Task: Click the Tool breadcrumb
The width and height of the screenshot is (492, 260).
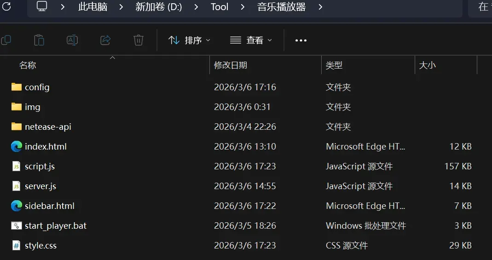Action: pyautogui.click(x=220, y=6)
